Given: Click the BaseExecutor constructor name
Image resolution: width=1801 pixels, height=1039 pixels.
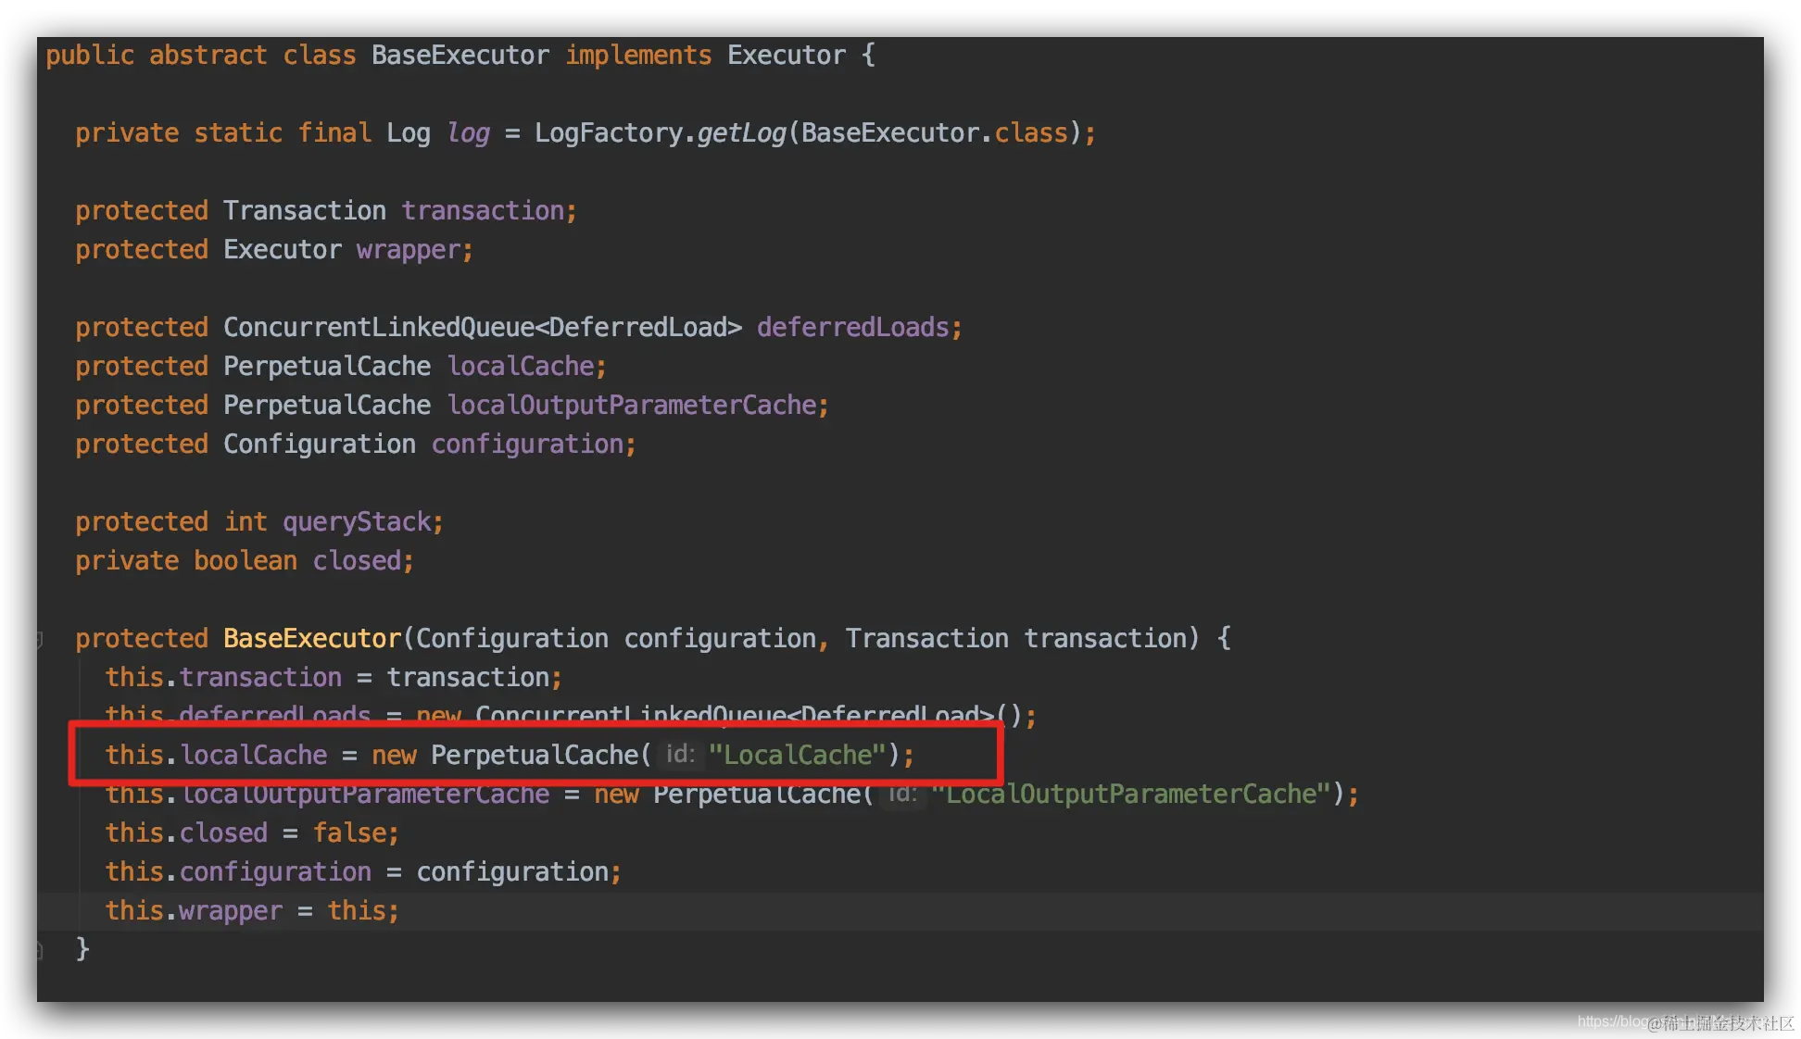Looking at the screenshot, I should (311, 639).
